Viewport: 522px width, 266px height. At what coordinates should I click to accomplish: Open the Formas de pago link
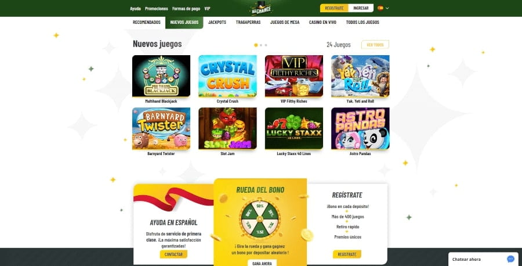[186, 9]
